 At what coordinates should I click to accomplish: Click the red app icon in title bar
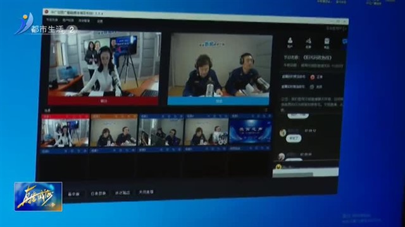point(46,11)
